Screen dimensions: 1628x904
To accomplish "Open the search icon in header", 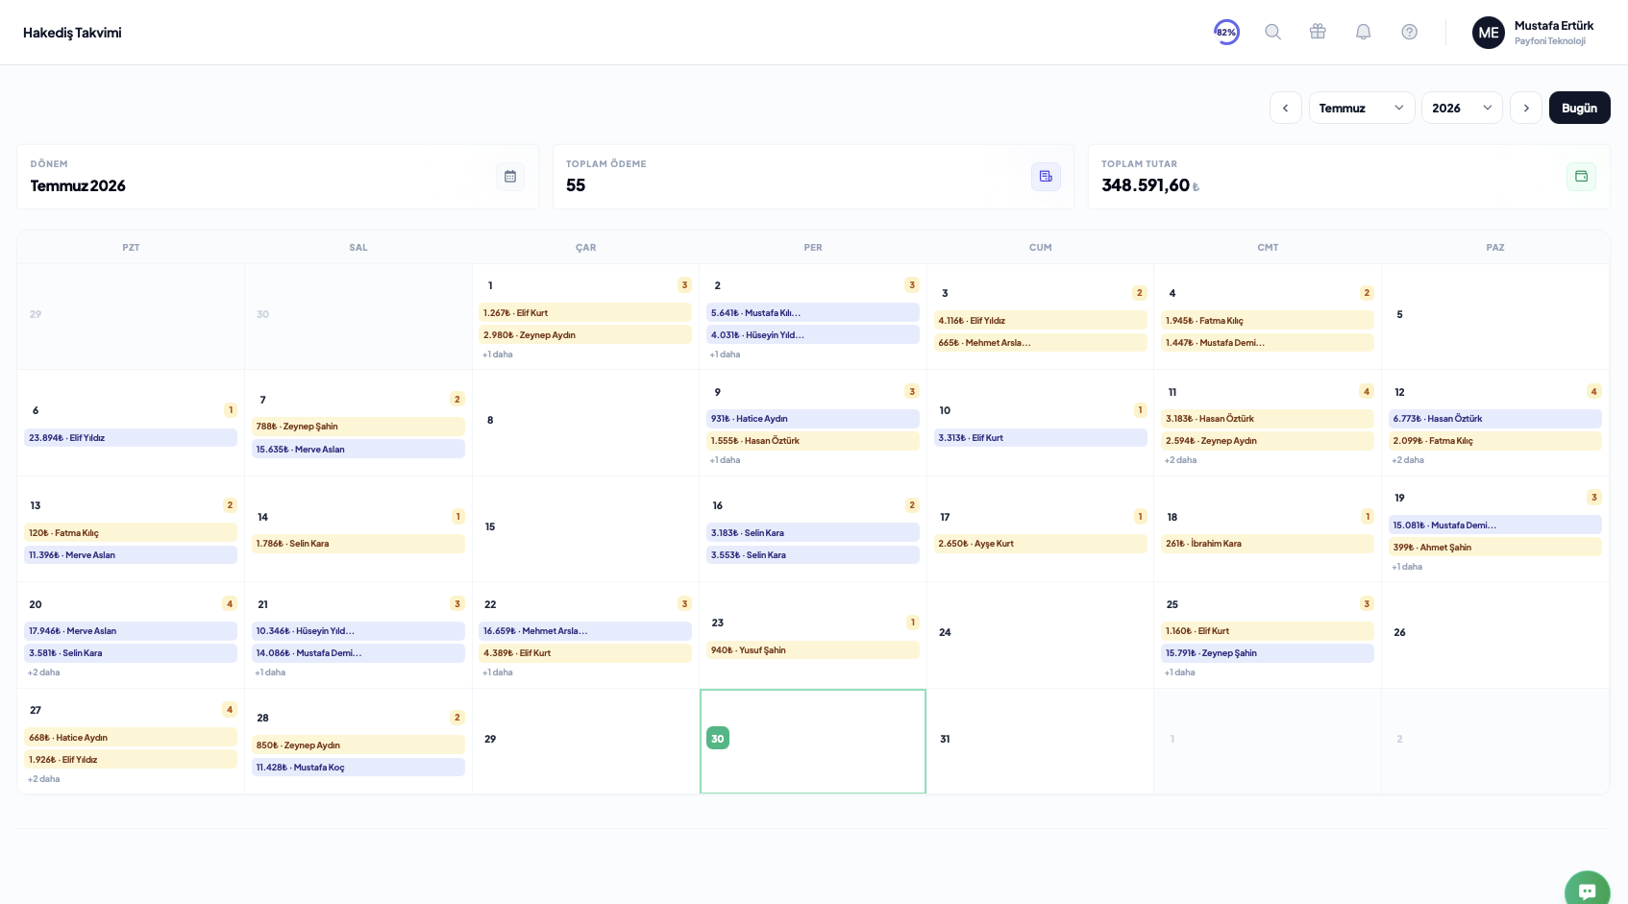I will coord(1272,32).
